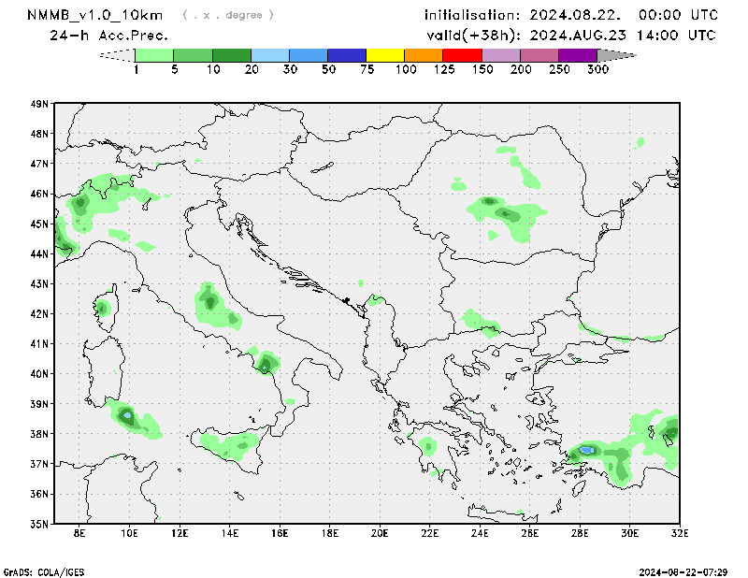Image resolution: width=748 pixels, height=578 pixels.
Task: Select the purple 250–300 legend swatch
Action: 577,55
